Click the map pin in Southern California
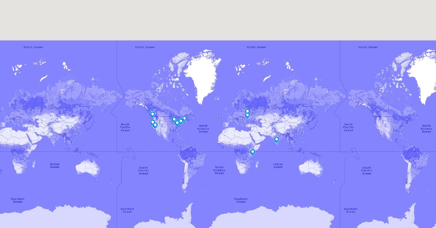The width and height of the screenshot is (436, 228). coord(155,126)
